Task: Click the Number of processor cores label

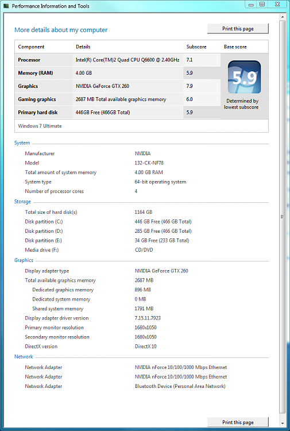Action: pos(54,191)
